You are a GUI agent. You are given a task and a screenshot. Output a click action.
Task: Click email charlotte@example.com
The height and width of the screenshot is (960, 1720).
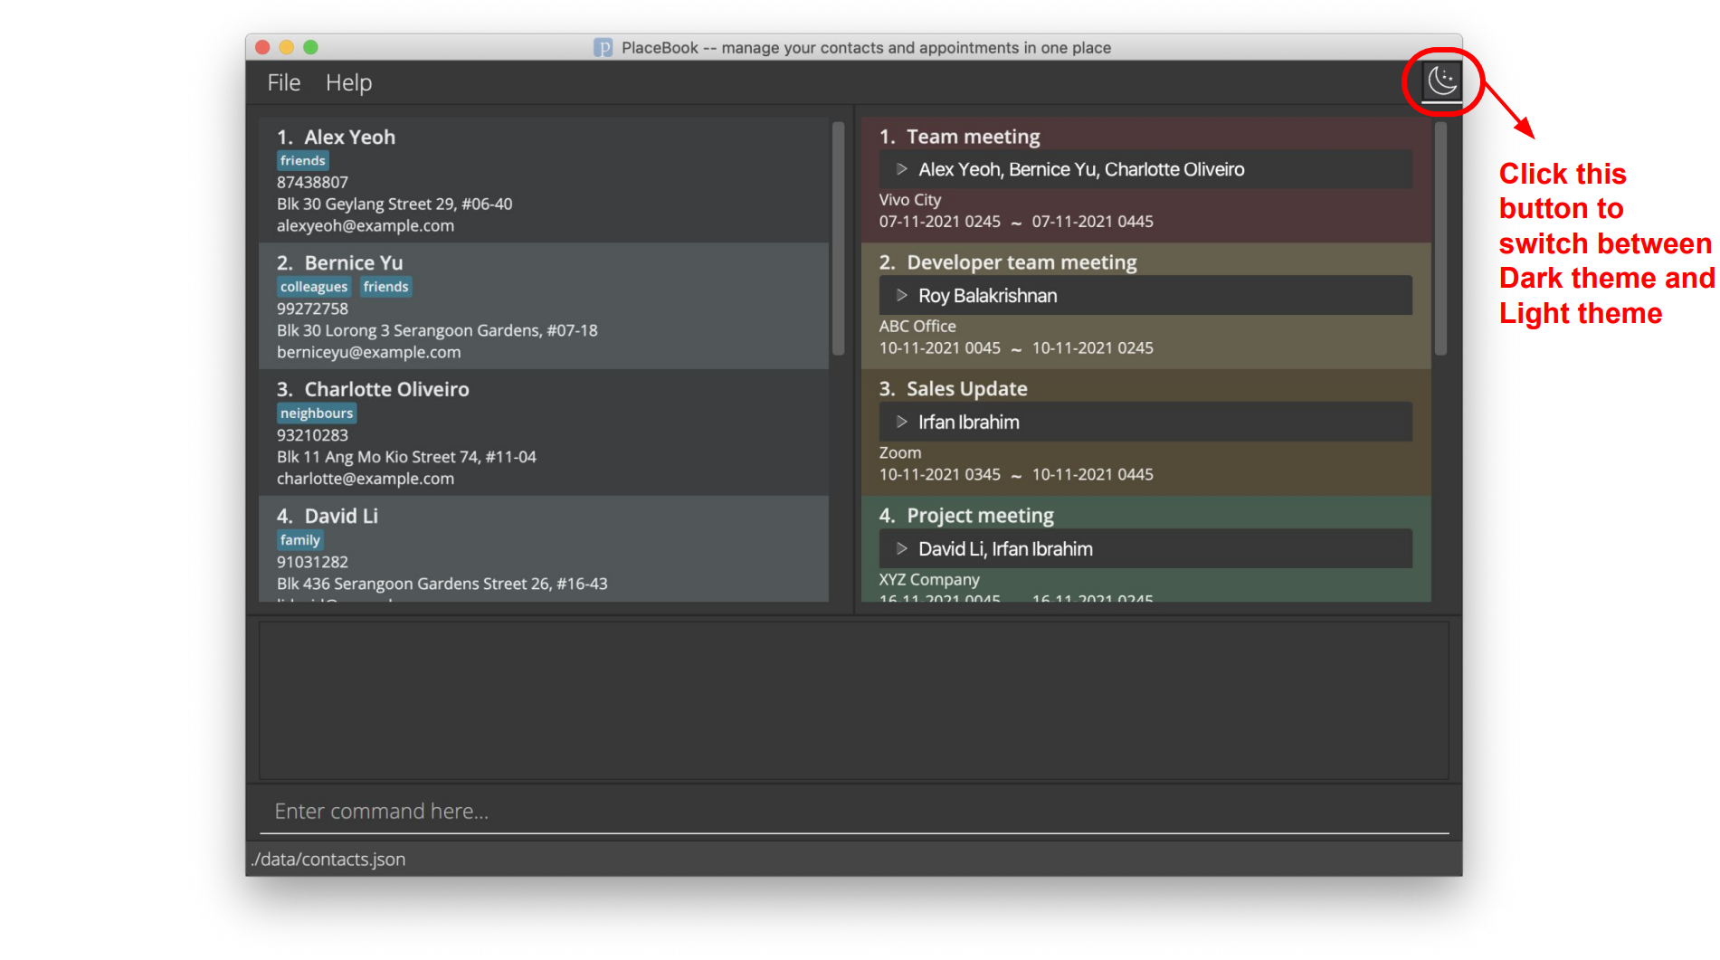tap(366, 480)
